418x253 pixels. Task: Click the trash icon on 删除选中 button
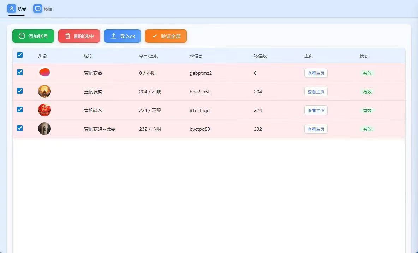click(x=67, y=36)
